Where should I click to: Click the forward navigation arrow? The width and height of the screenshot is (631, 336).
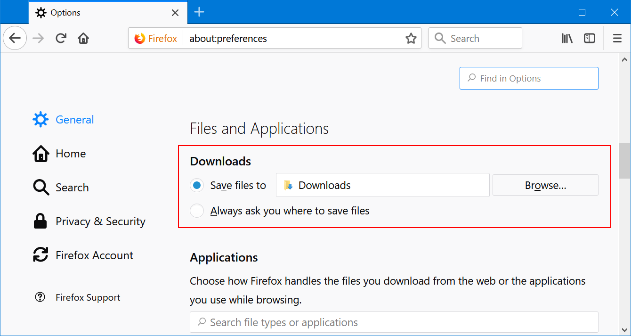[39, 38]
